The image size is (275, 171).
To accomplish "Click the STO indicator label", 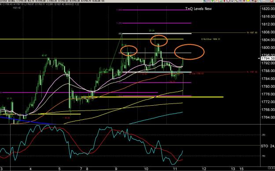I will (264, 146).
